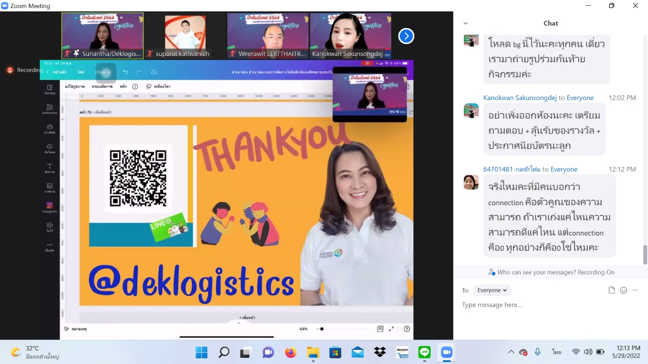
Task: Open the Everyone recipient dropdown
Action: 492,290
